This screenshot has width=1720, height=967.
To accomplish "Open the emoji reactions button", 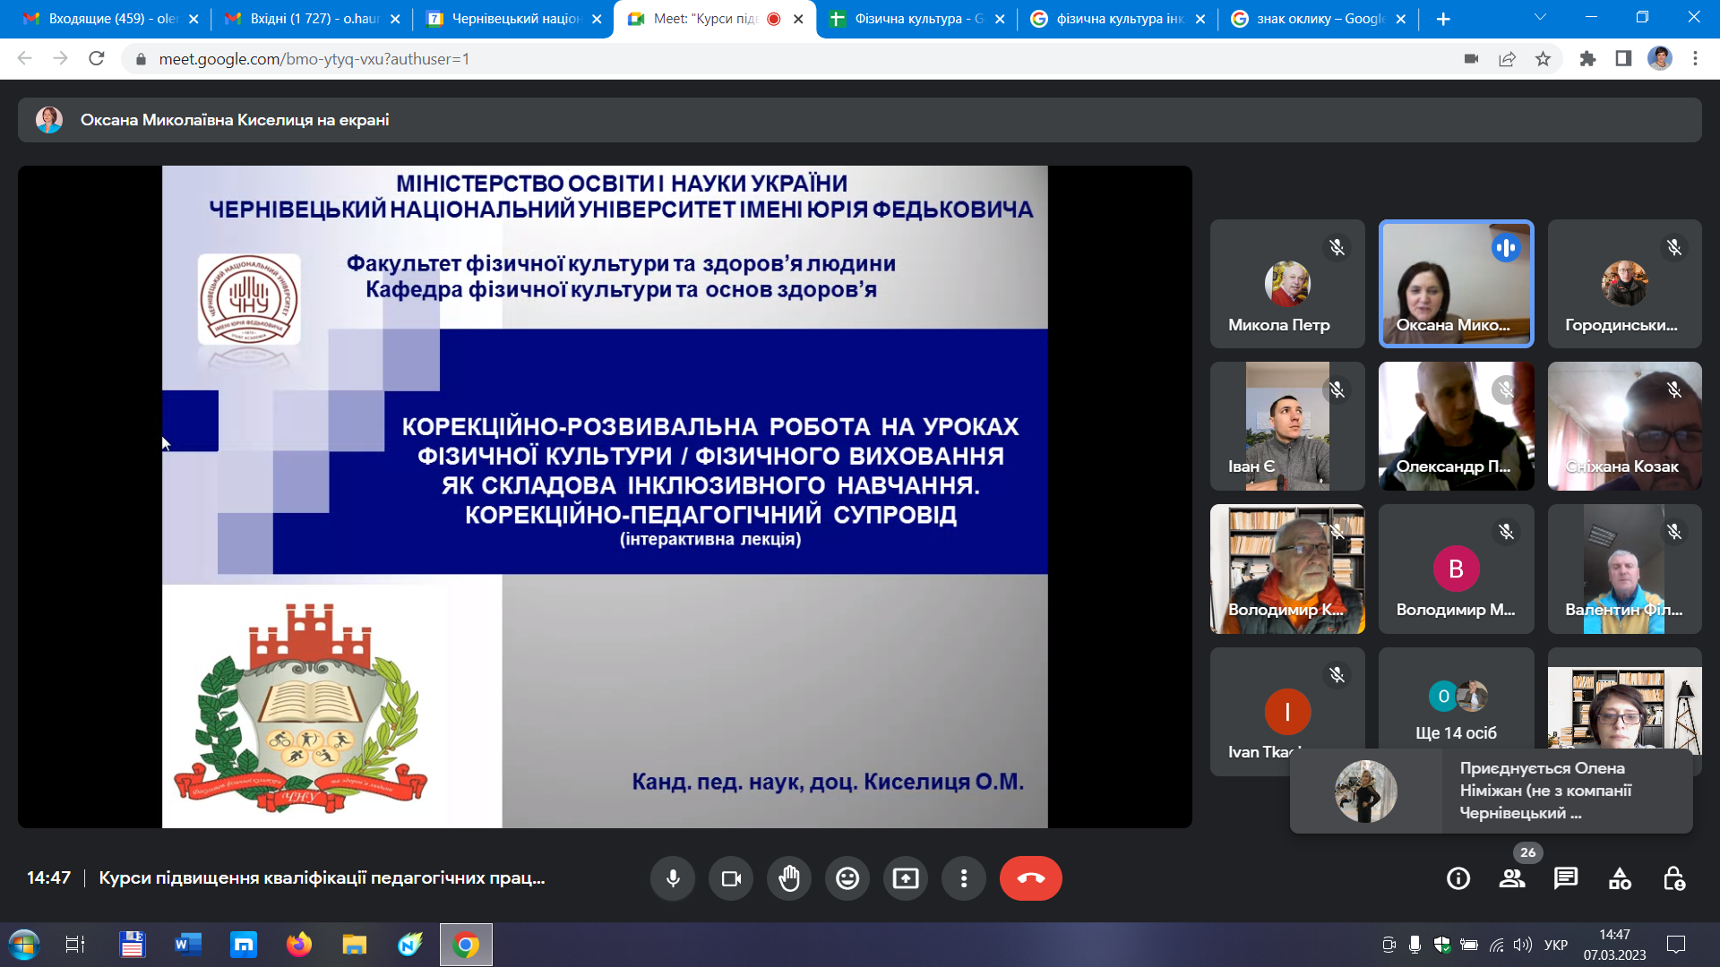I will coord(847,878).
